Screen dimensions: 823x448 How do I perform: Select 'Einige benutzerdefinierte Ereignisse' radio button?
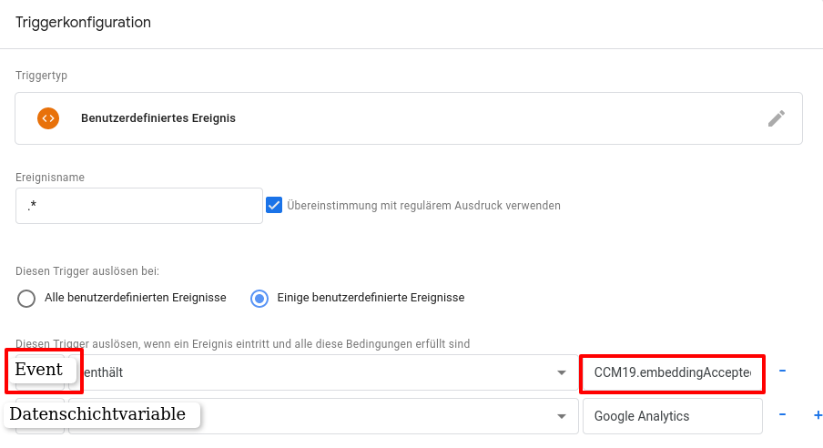(x=259, y=298)
